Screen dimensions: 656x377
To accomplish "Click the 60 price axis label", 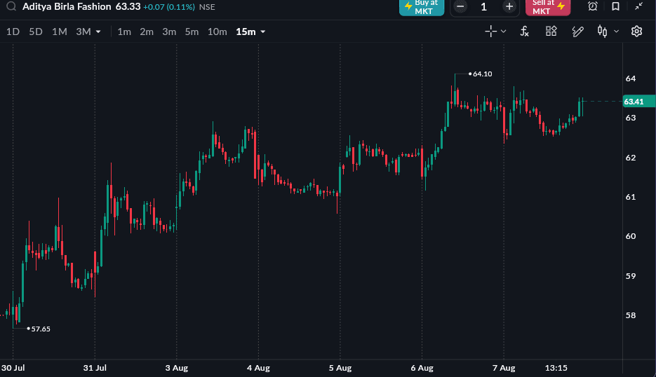I will tap(631, 236).
